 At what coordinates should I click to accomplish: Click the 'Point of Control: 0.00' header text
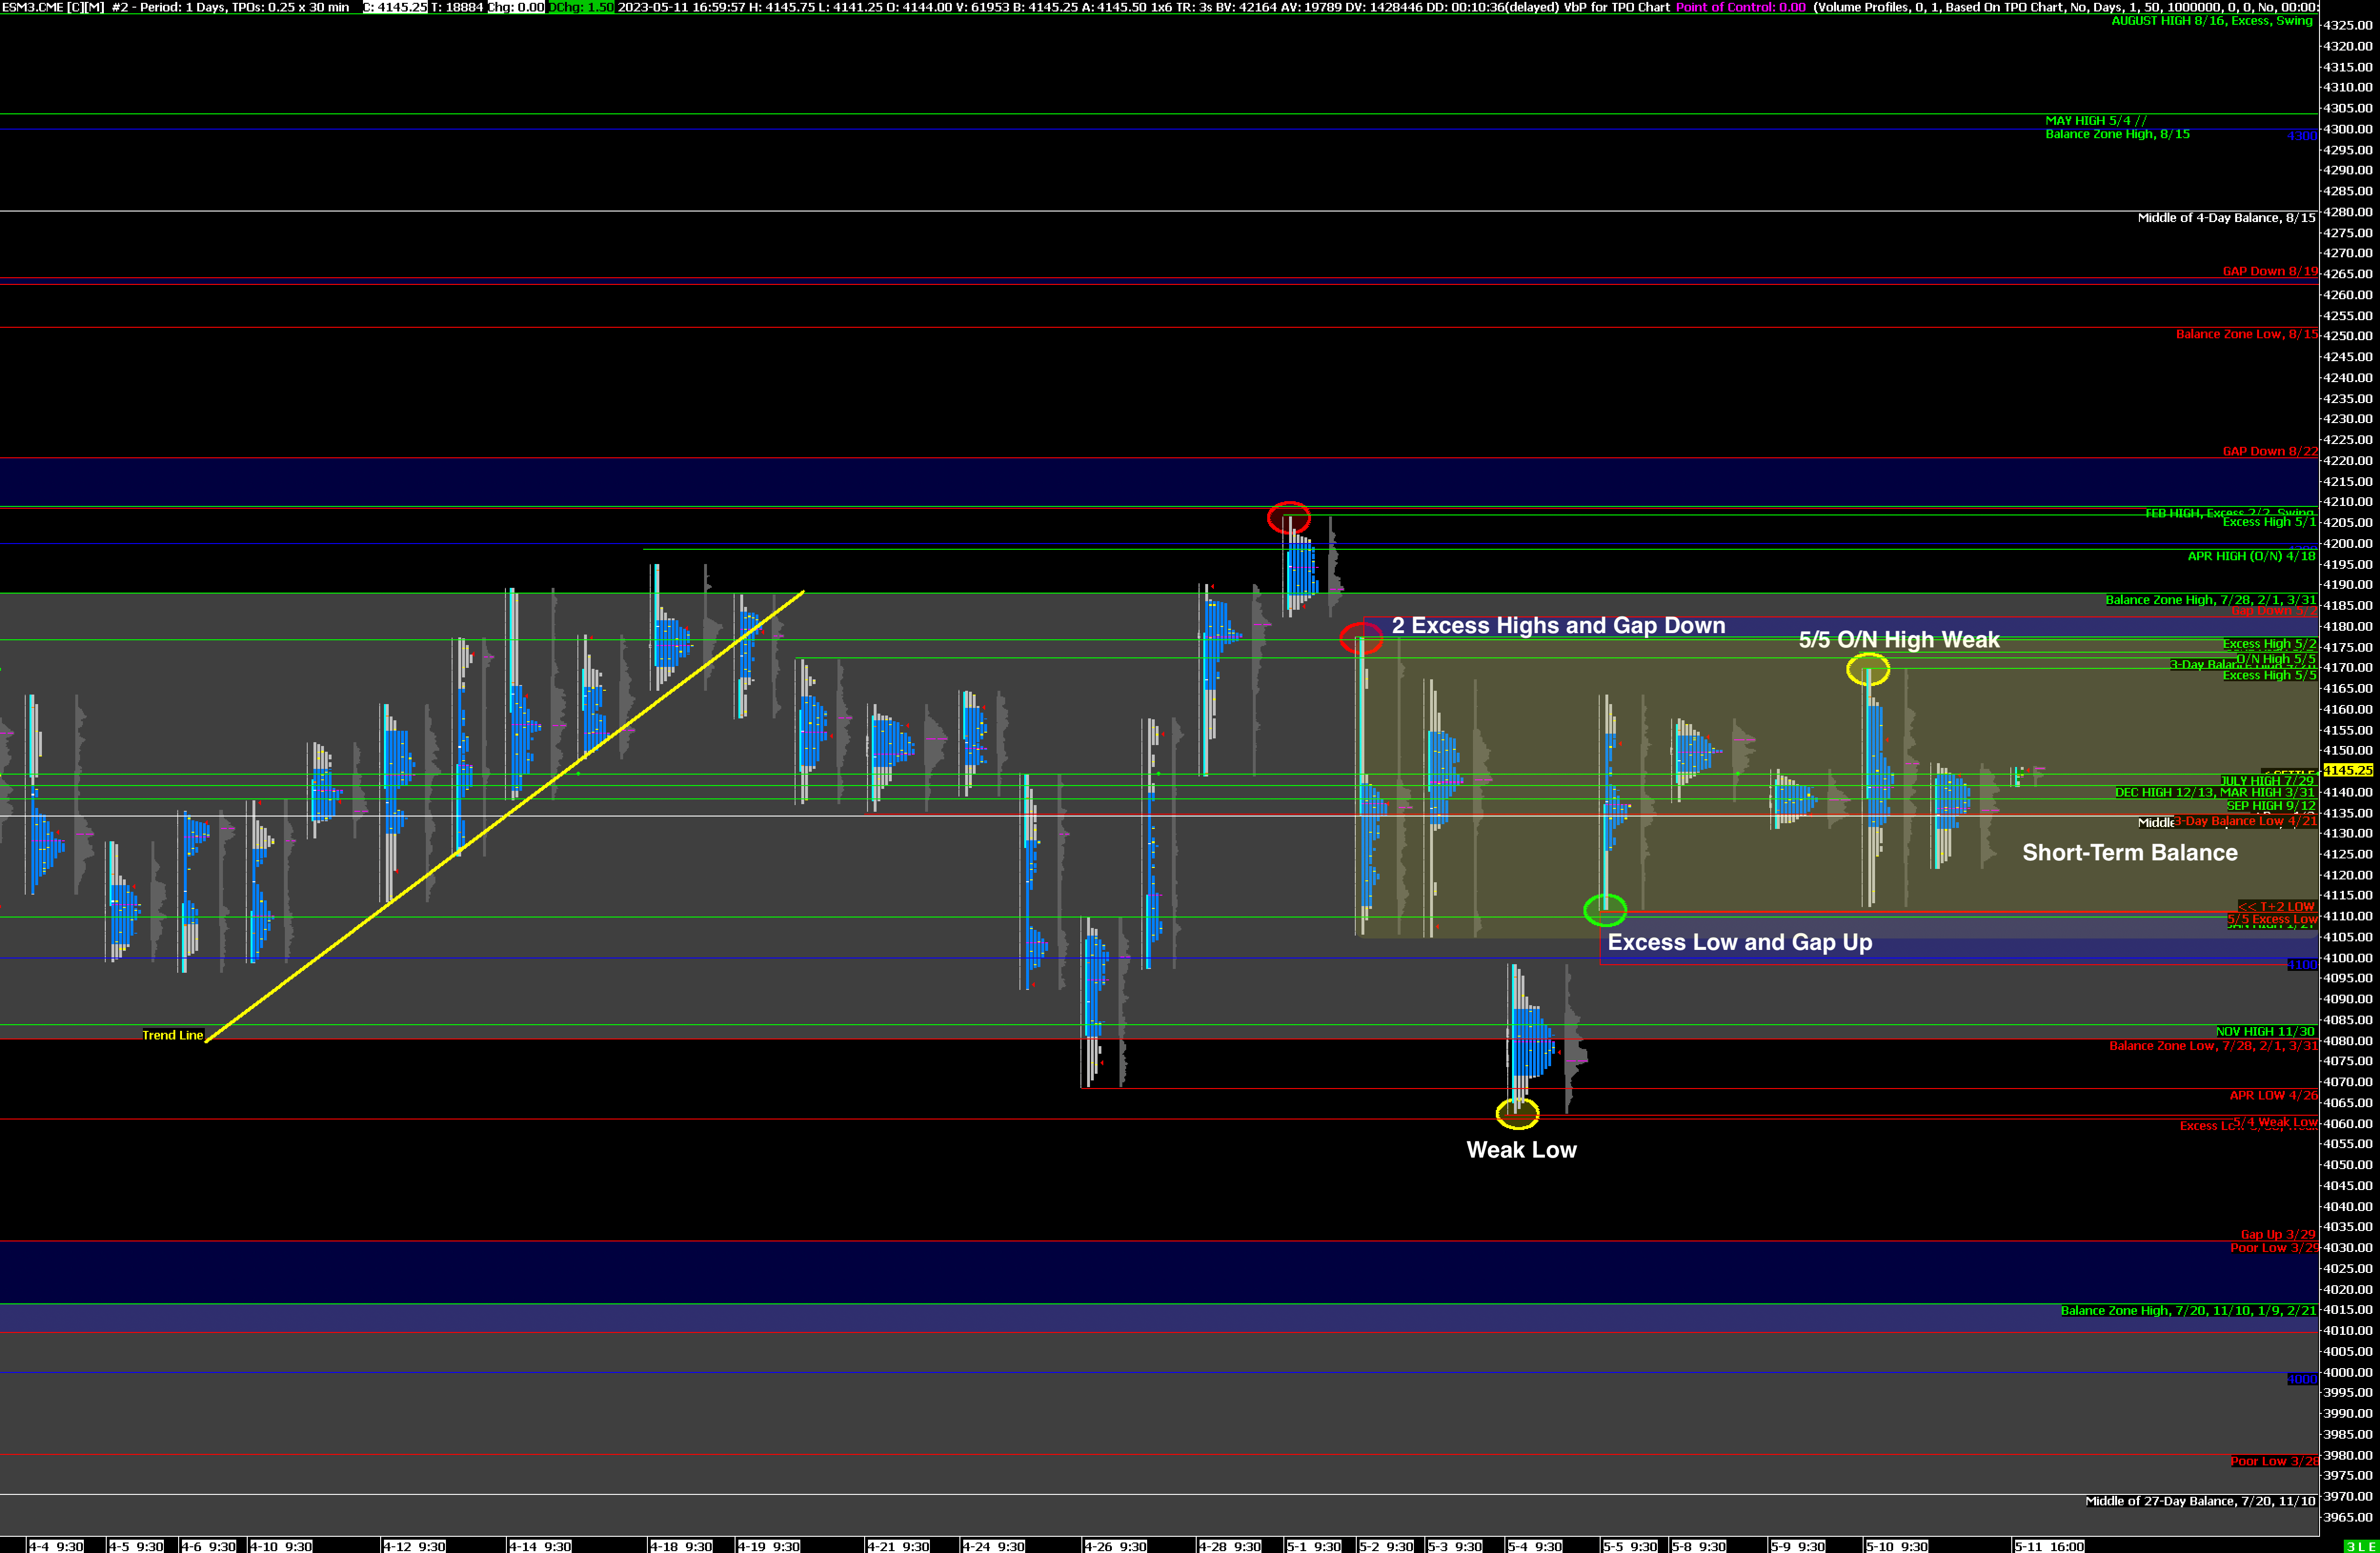pyautogui.click(x=1740, y=7)
